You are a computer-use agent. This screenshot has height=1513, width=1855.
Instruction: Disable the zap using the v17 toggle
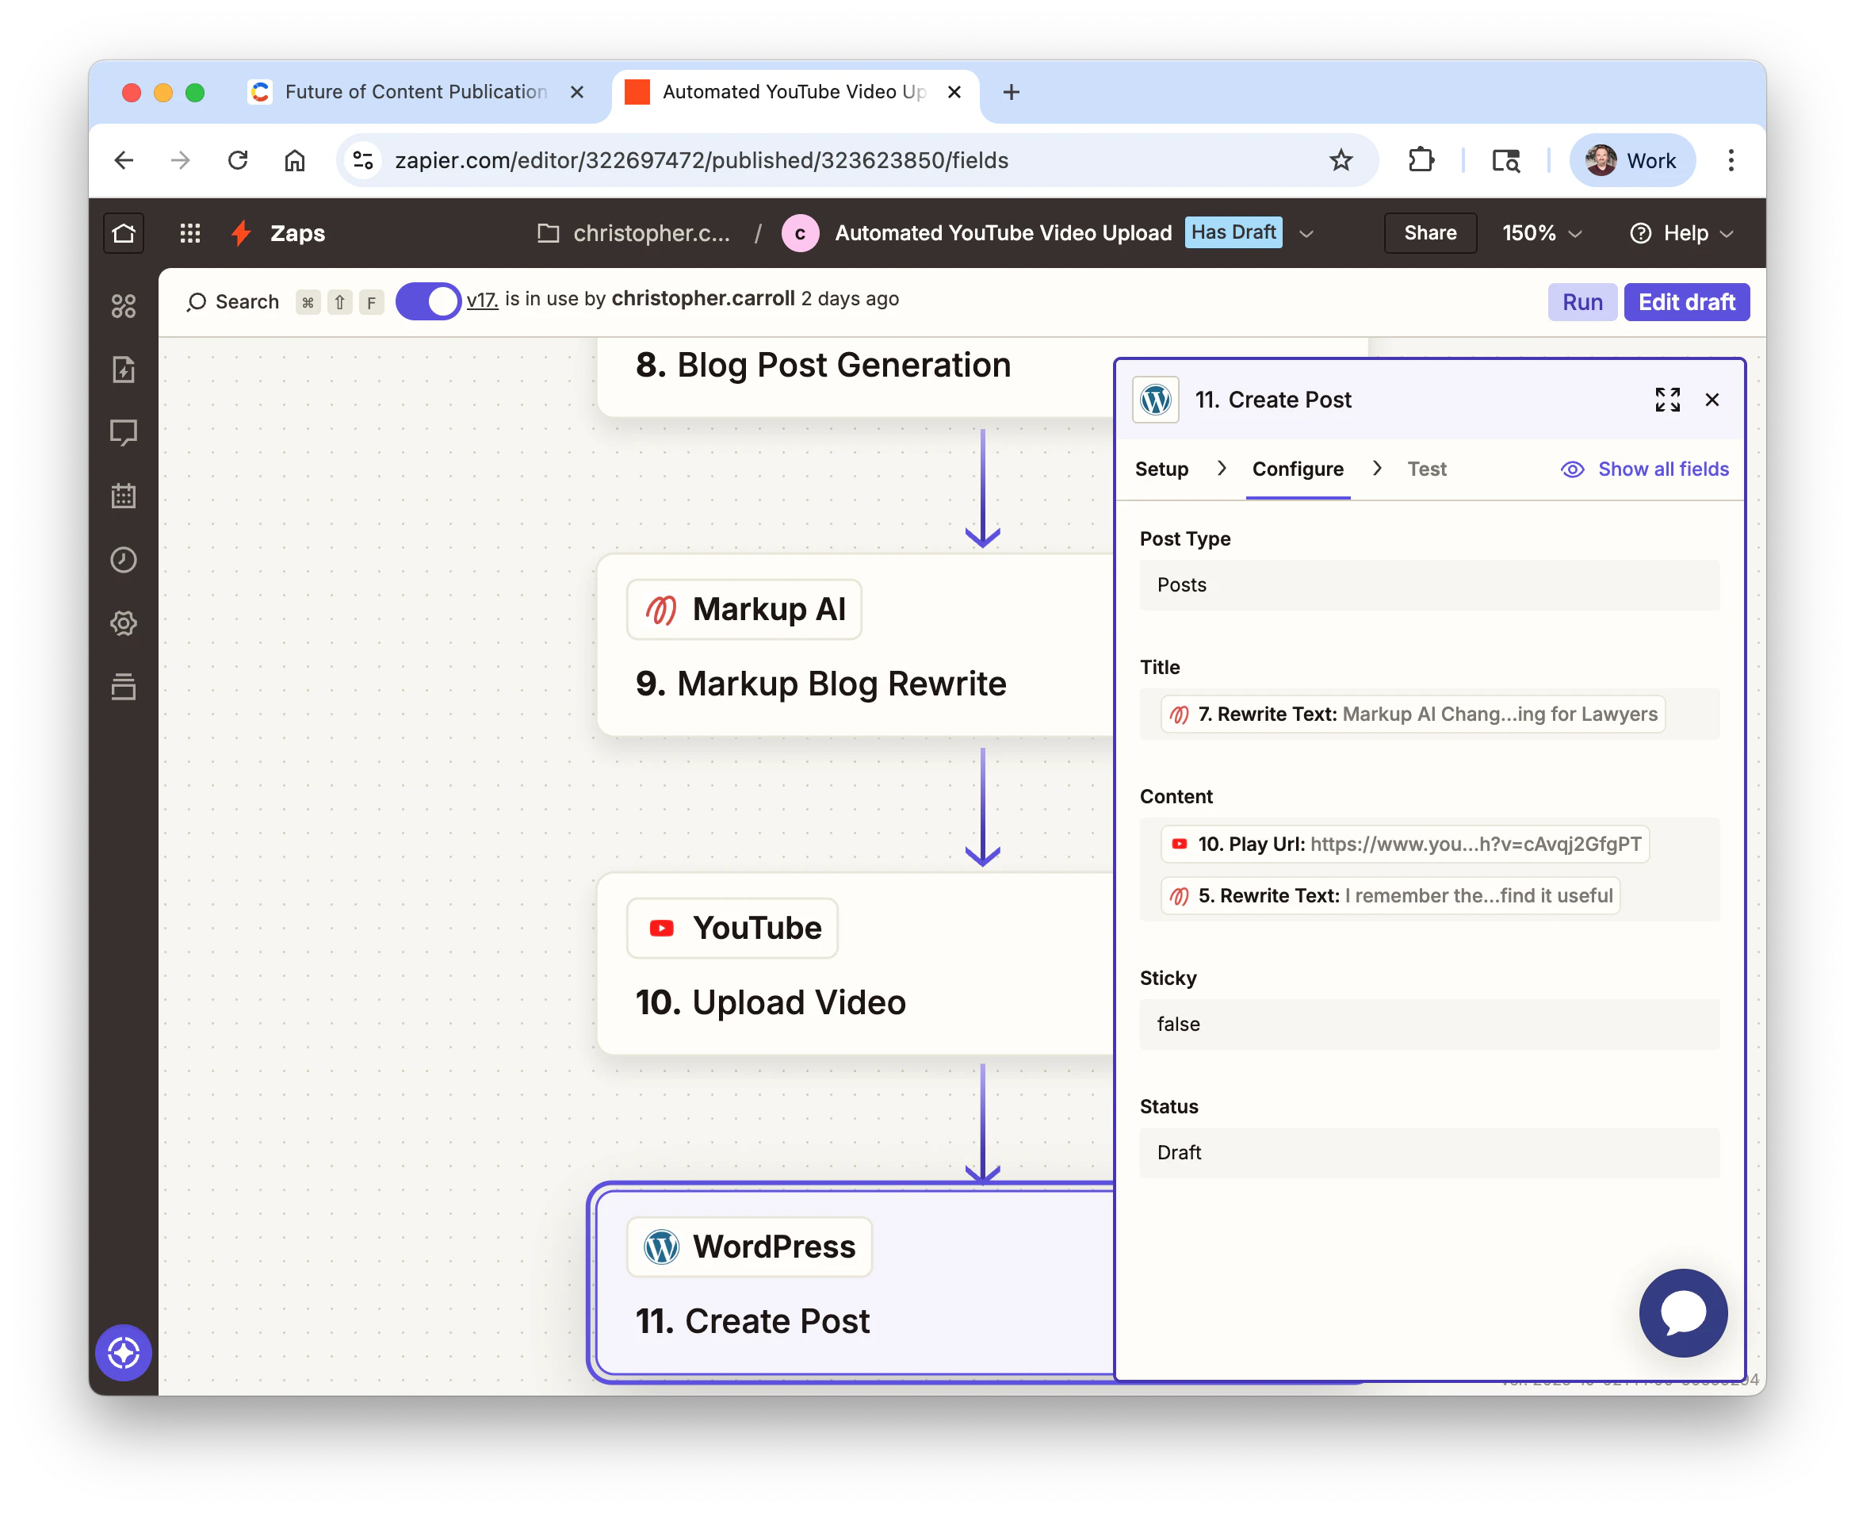pos(428,301)
